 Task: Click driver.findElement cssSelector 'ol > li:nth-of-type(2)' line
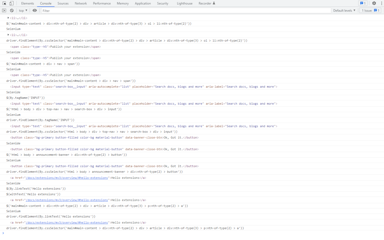click(127, 40)
